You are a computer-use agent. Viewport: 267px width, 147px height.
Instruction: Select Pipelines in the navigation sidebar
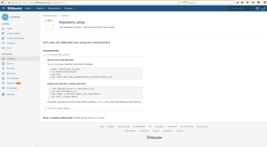pyautogui.click(x=11, y=83)
